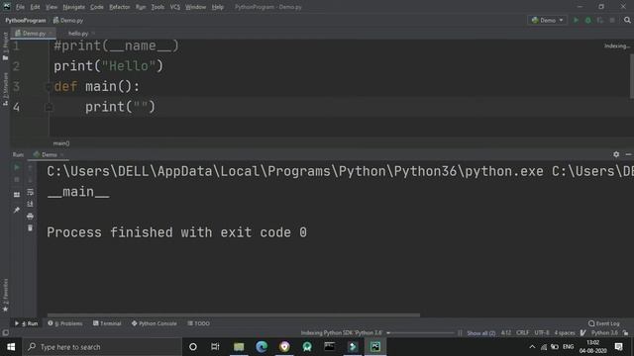634x356 pixels.
Task: Open the Event Log
Action: pyautogui.click(x=604, y=323)
